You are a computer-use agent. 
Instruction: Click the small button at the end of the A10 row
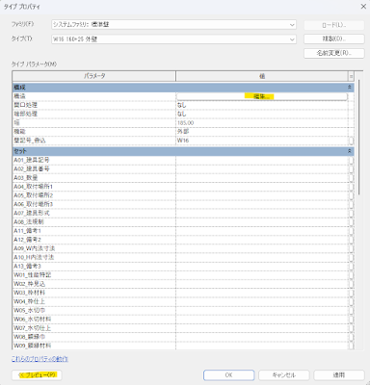pyautogui.click(x=352, y=257)
